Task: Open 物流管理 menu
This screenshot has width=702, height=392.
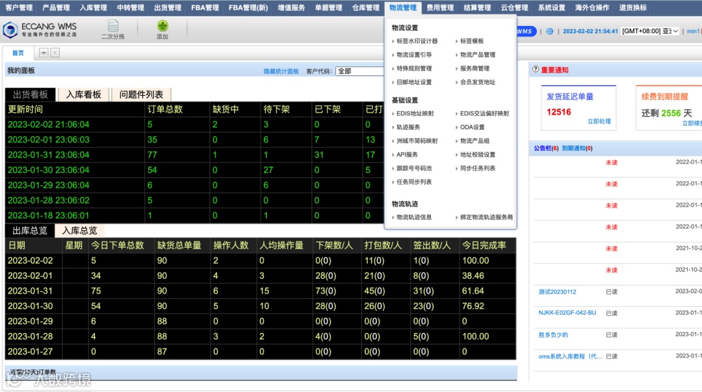Action: [402, 8]
